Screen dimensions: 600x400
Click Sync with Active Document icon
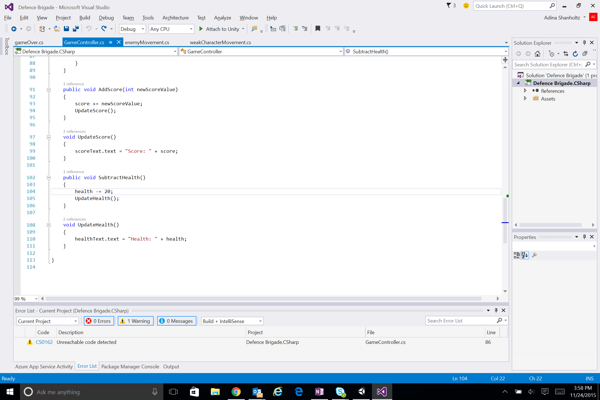point(566,54)
